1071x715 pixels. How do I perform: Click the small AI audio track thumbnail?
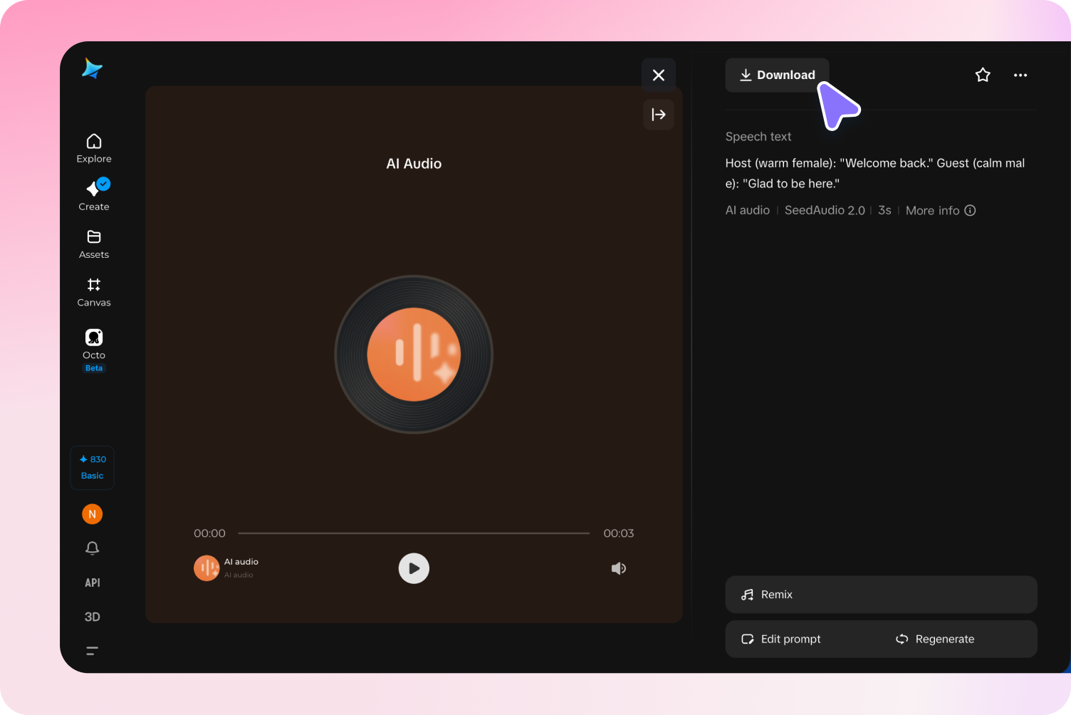click(x=207, y=568)
